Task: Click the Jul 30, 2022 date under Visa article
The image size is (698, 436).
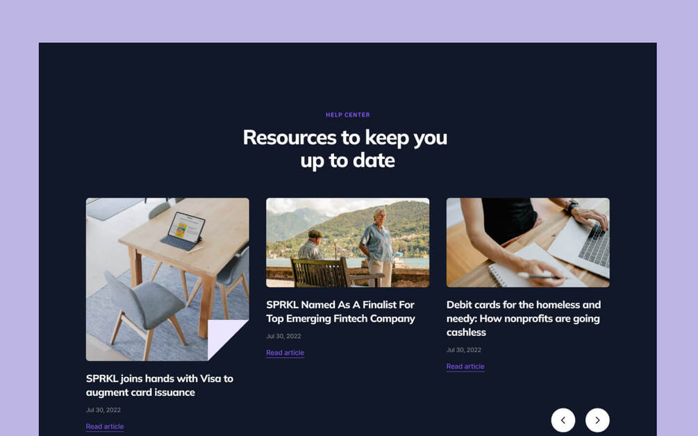Action: pyautogui.click(x=103, y=410)
